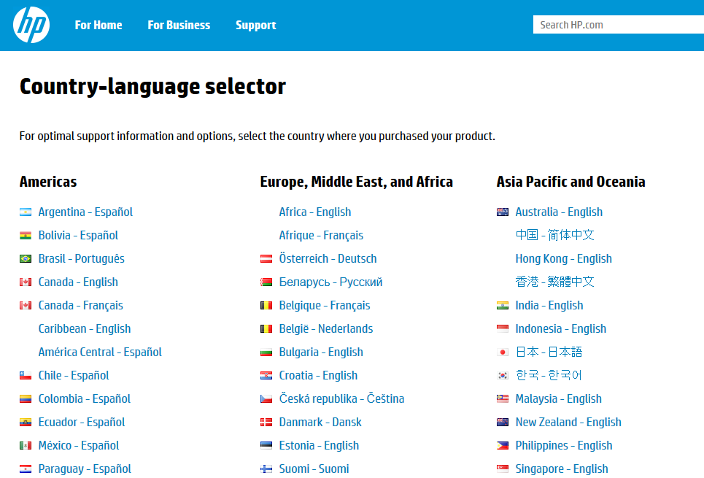The width and height of the screenshot is (704, 478).
Task: Click the New Zealand flag icon
Action: coord(503,423)
